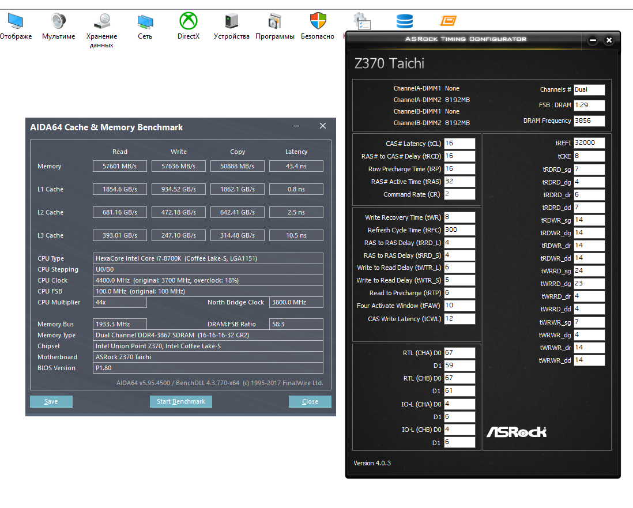
Task: Click Memory Bus value 1933.3 MHz
Action: 119,324
